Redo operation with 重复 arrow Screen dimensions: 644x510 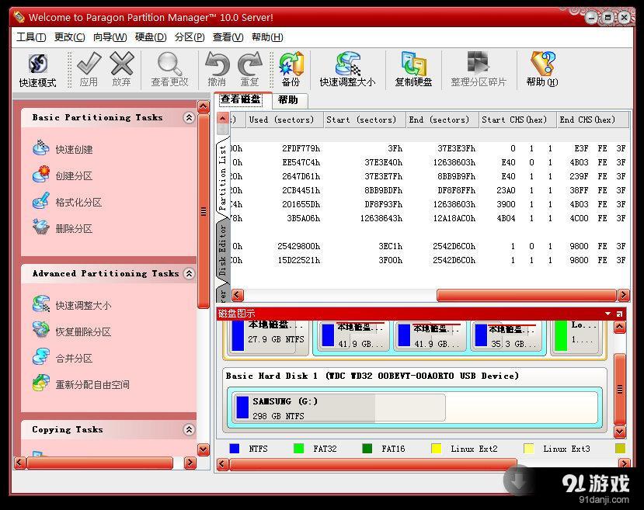click(249, 69)
